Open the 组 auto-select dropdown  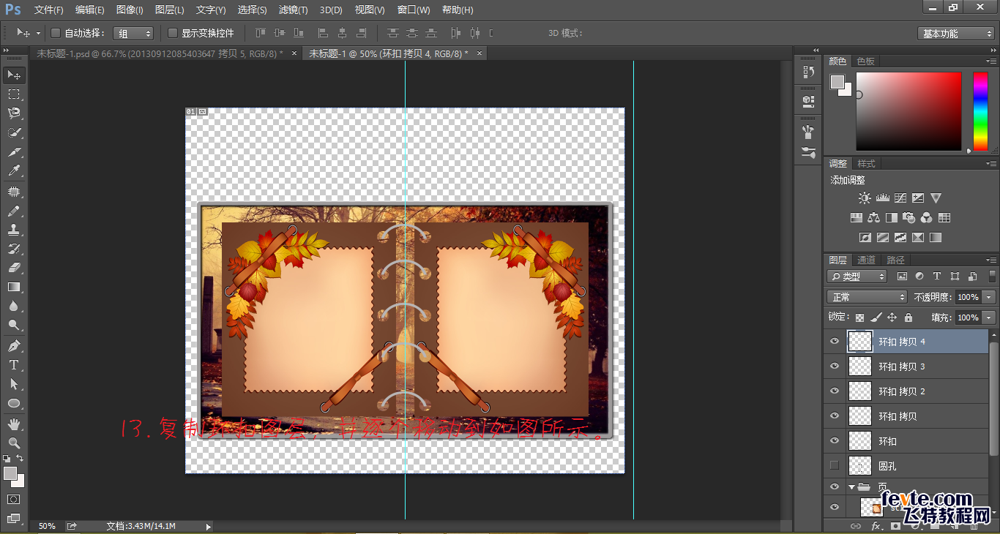133,34
